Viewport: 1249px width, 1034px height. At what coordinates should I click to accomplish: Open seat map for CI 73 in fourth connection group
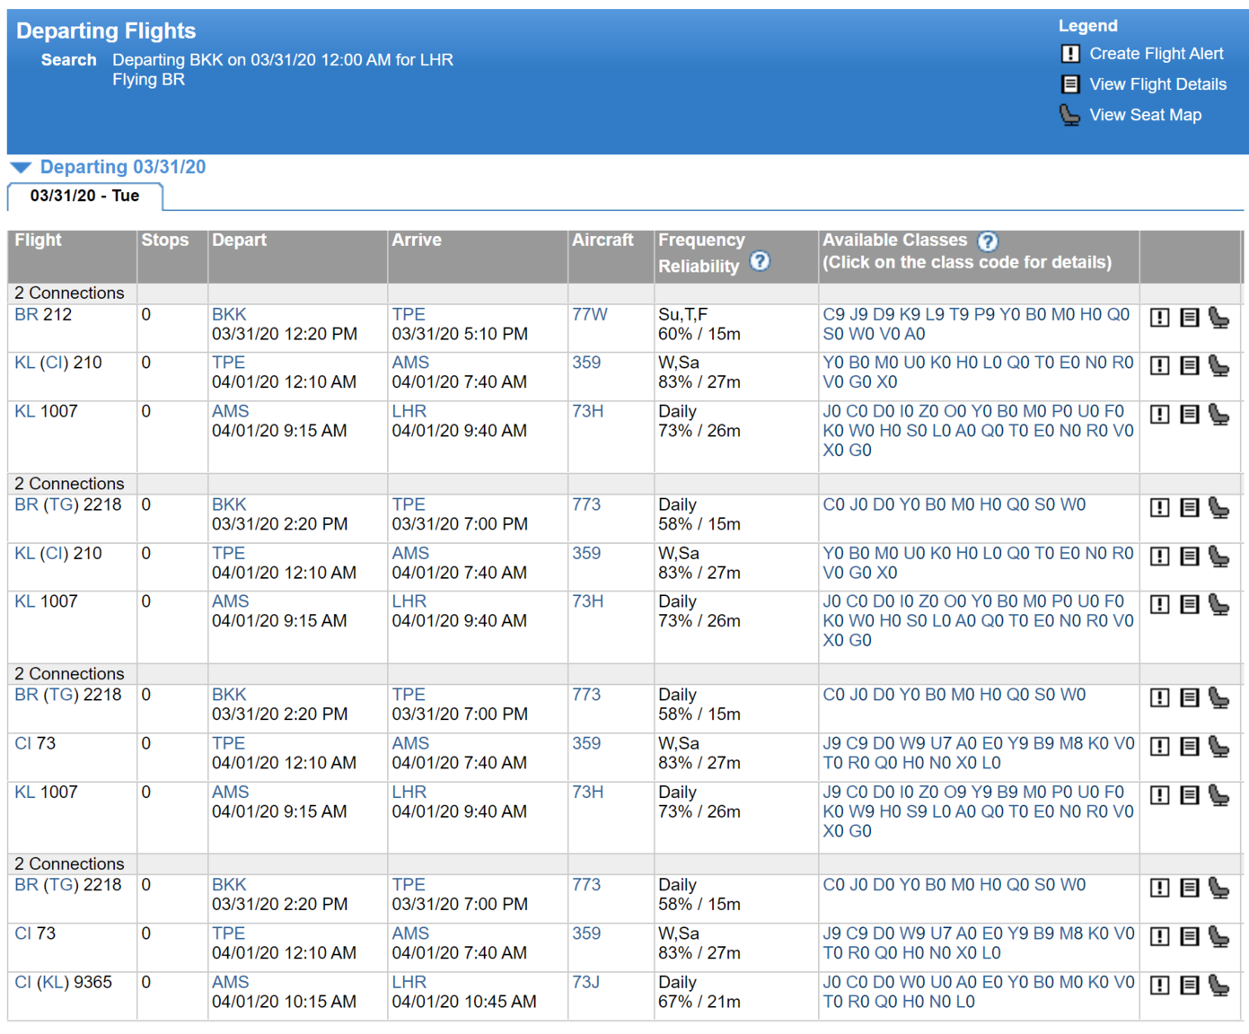pos(1218,937)
